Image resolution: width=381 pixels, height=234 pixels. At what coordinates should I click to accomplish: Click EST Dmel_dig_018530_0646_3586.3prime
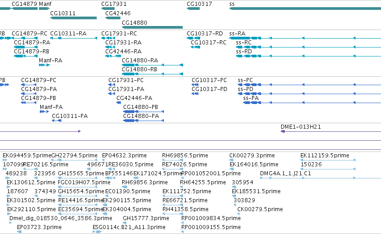tap(61, 218)
